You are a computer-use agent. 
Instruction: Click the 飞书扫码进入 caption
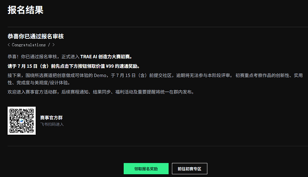[52, 124]
